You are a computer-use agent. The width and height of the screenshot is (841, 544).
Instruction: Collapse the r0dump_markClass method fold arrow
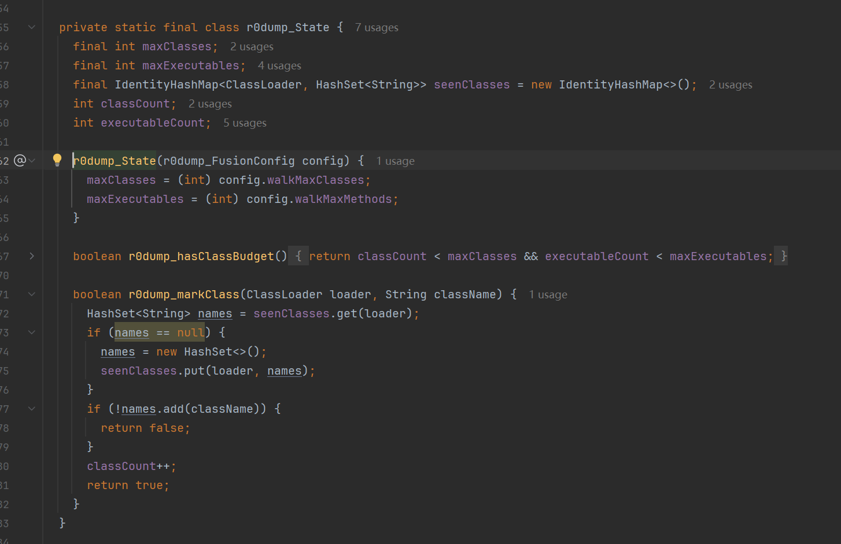point(32,294)
